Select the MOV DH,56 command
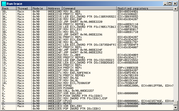The height and width of the screenshot is (111, 179). click(71, 78)
